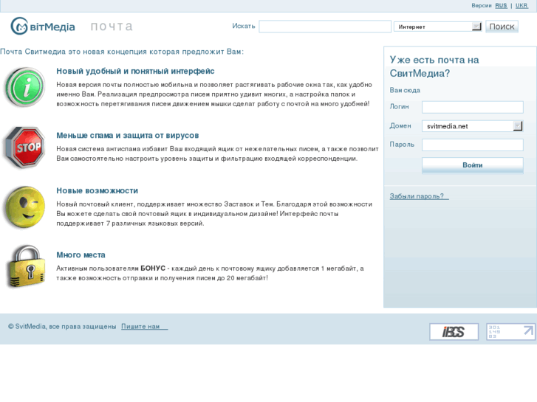Click the СвітМедіа logo
The width and height of the screenshot is (537, 402).
point(42,26)
